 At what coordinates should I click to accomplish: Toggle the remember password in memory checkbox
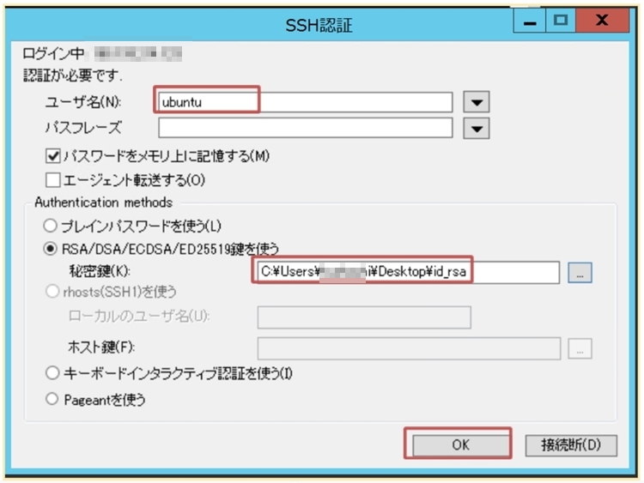tap(52, 157)
